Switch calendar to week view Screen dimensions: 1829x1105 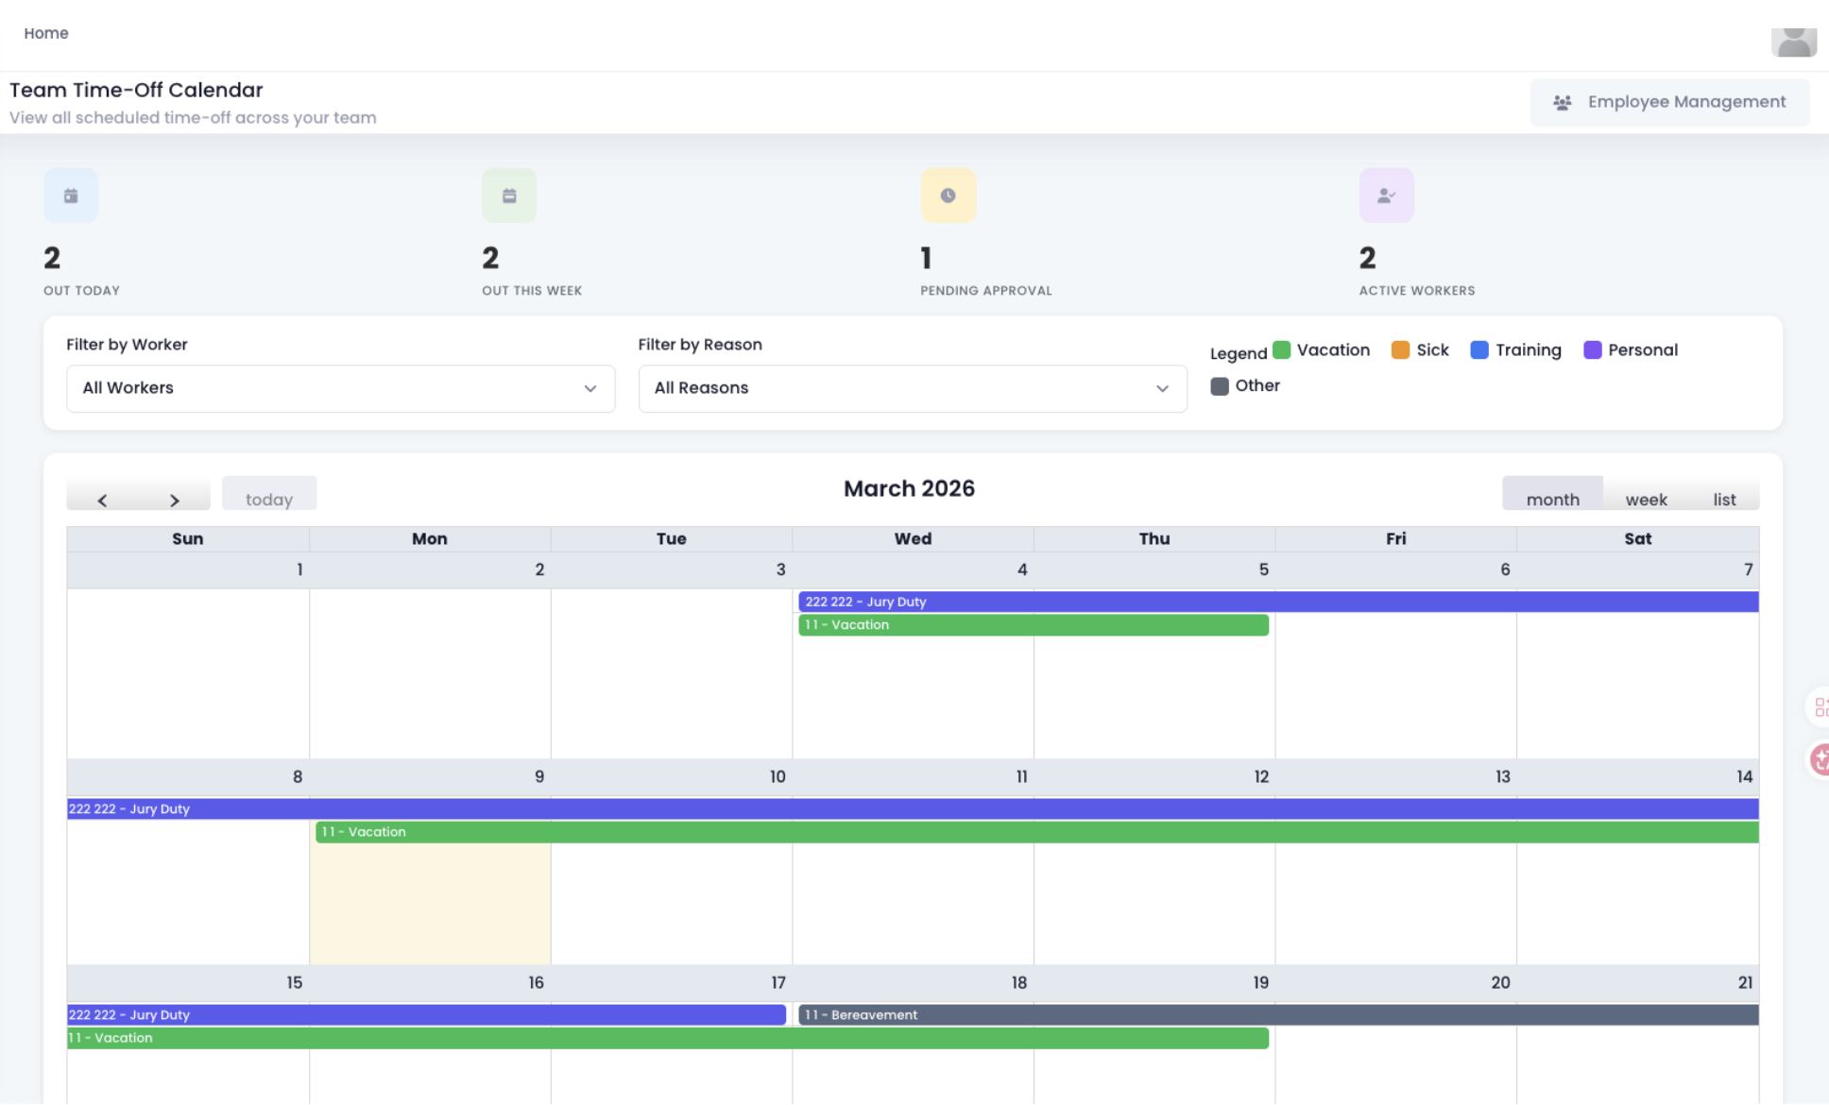pos(1646,499)
